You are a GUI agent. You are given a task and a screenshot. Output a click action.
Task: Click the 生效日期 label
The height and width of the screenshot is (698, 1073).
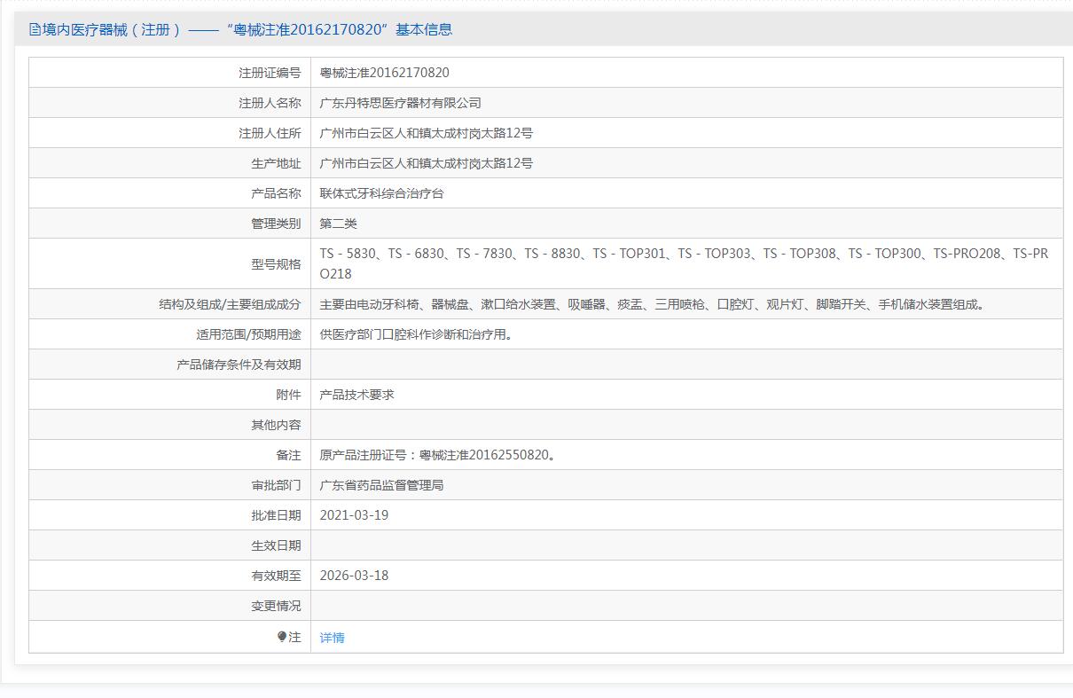pyautogui.click(x=276, y=545)
